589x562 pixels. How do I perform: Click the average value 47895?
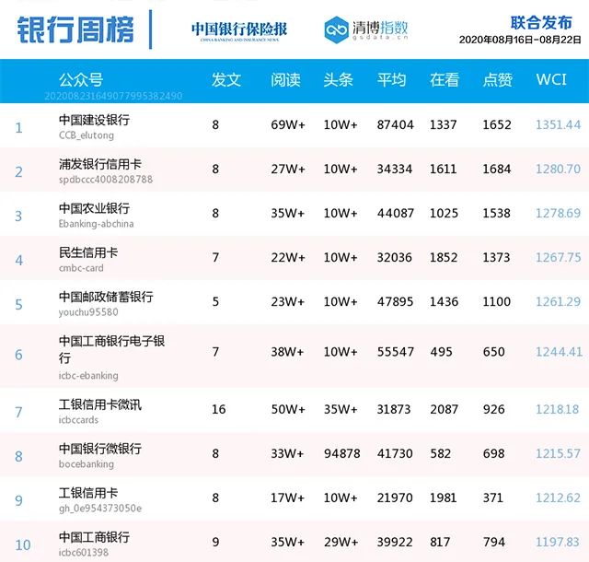[395, 301]
